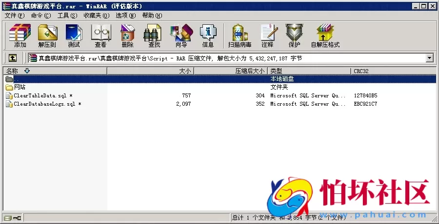Open the Options (选项) menu
Viewport: 439px width, 224px height.
coord(126,16)
